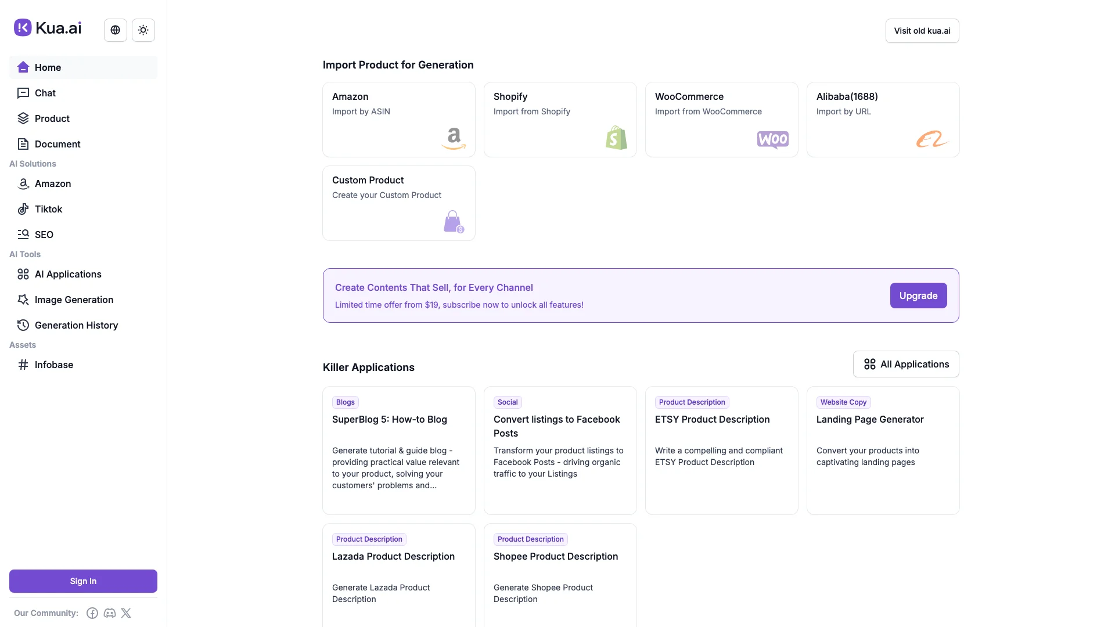Toggle the light/dark theme sun icon
Image resolution: width=1115 pixels, height=627 pixels.
143,30
